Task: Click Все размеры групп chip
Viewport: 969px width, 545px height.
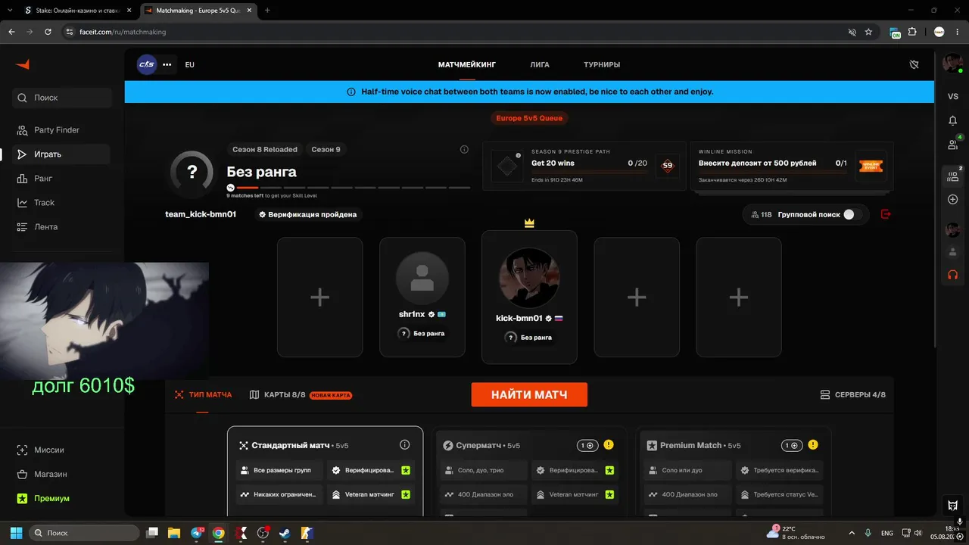Action: [x=279, y=470]
